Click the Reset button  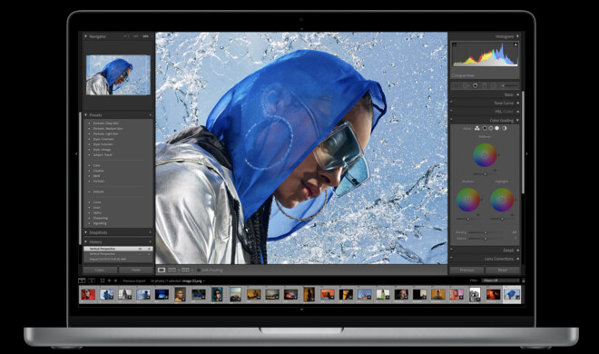[503, 270]
